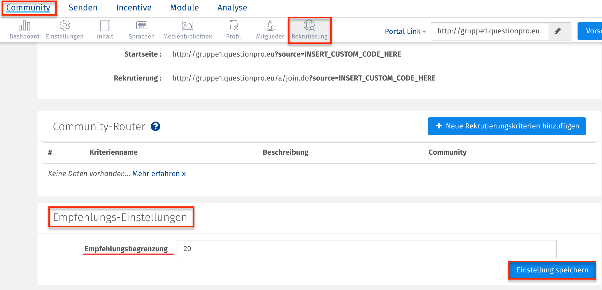Open the Analyse tab
The width and height of the screenshot is (602, 290).
point(232,8)
